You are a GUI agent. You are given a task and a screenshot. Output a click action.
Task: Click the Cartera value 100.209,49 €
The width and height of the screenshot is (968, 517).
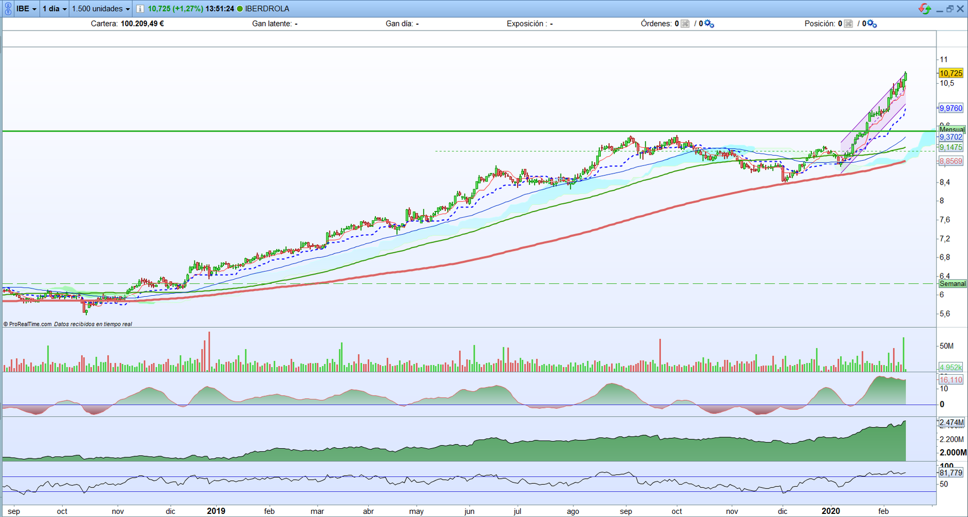coord(142,24)
